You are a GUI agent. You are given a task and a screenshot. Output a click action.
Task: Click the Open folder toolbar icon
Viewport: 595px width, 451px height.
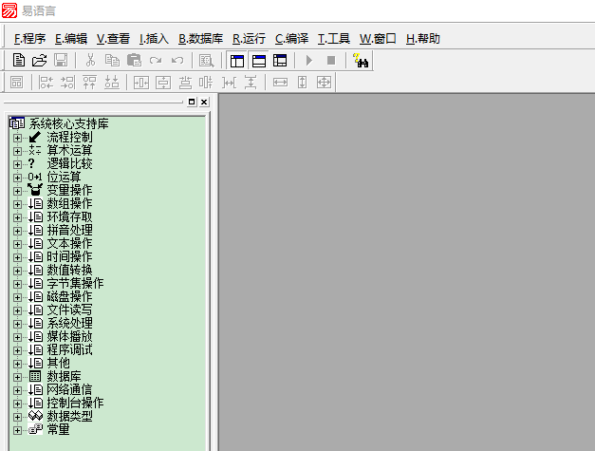(x=39, y=61)
